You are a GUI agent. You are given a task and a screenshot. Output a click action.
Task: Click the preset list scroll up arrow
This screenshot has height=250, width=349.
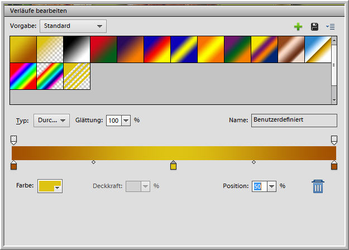(x=334, y=40)
